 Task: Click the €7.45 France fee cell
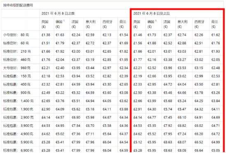168,117
